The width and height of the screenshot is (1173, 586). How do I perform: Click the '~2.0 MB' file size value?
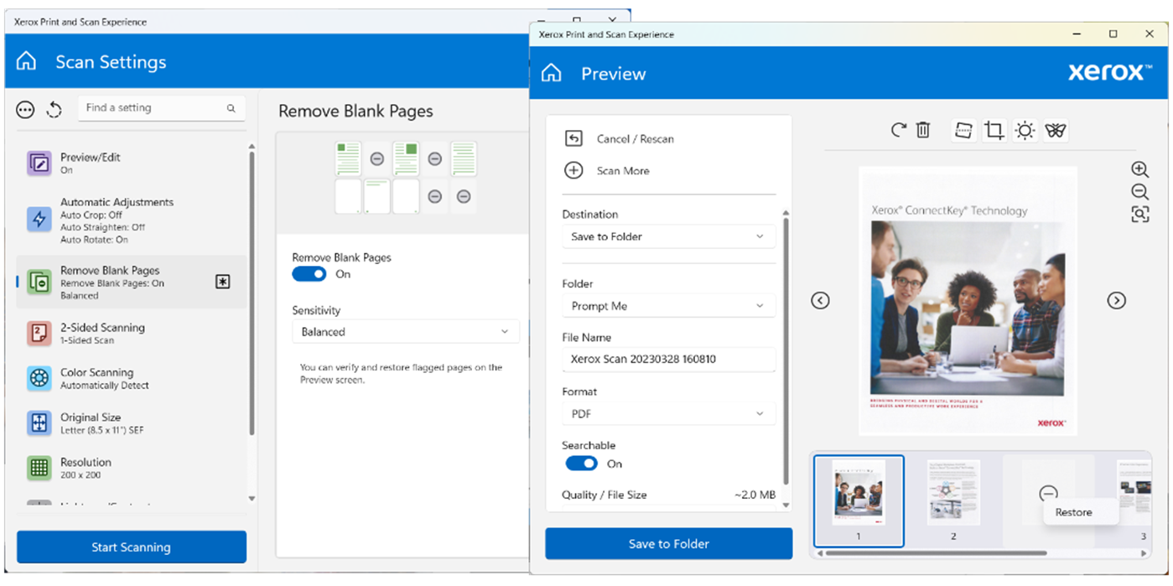pos(755,495)
